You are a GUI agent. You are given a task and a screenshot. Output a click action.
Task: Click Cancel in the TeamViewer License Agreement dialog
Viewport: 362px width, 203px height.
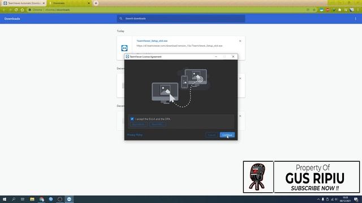(212, 135)
